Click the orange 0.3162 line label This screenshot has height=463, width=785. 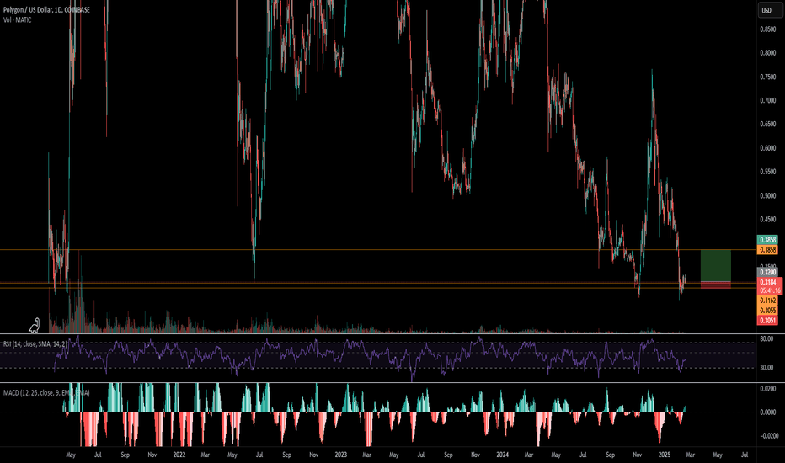pyautogui.click(x=767, y=301)
